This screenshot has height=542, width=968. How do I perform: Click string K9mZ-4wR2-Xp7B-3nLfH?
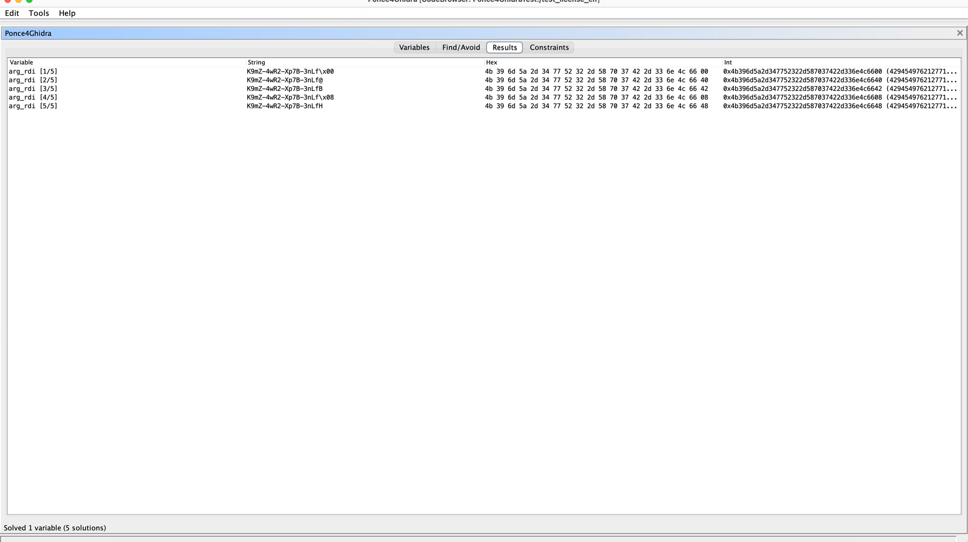pyautogui.click(x=285, y=106)
